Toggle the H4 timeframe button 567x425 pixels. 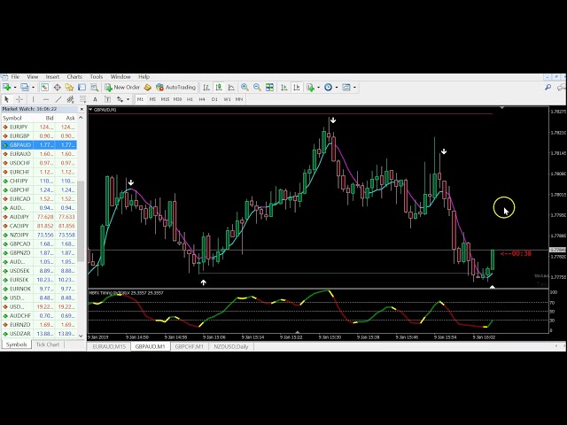[x=202, y=99]
